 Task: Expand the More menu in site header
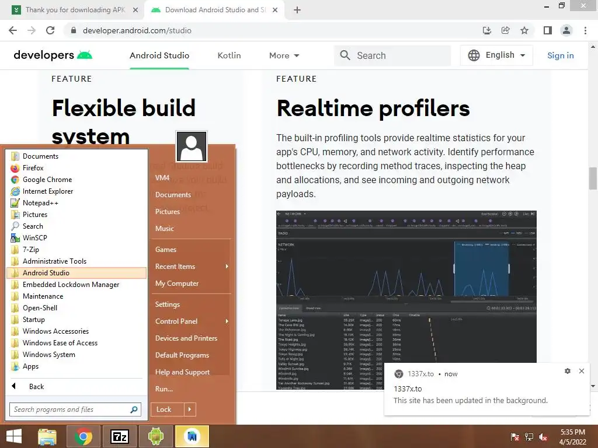click(x=284, y=55)
